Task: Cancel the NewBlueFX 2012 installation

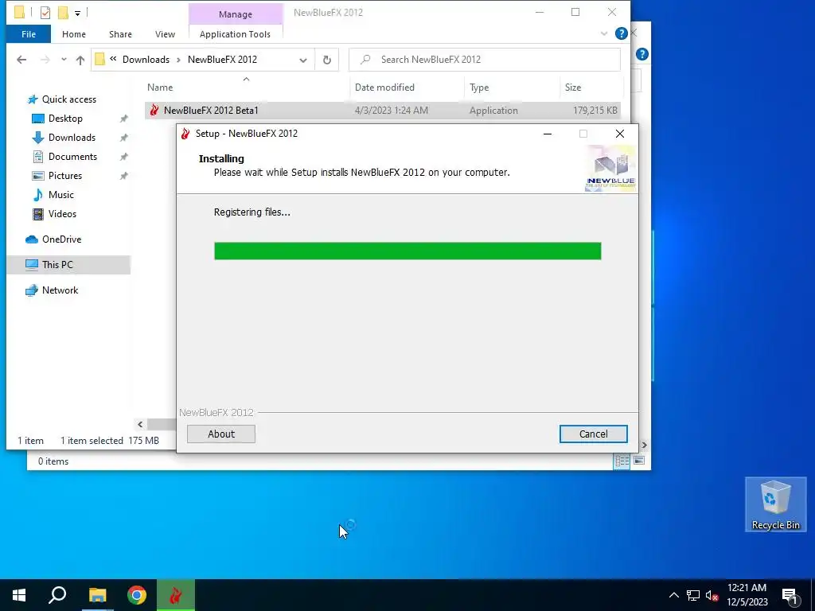Action: tap(593, 434)
